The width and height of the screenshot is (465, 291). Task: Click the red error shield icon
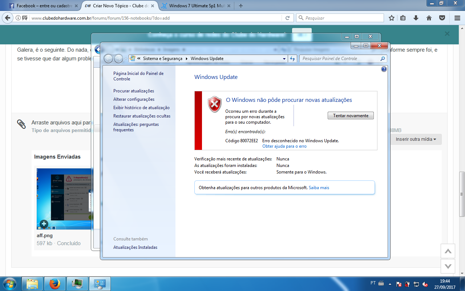point(215,104)
